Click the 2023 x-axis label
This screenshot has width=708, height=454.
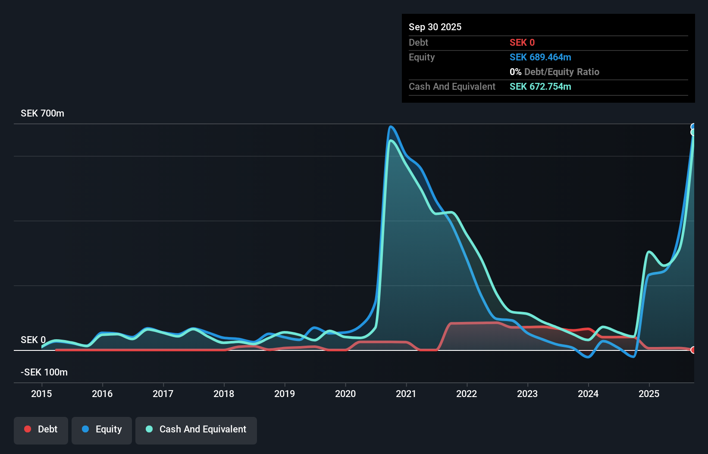(527, 394)
